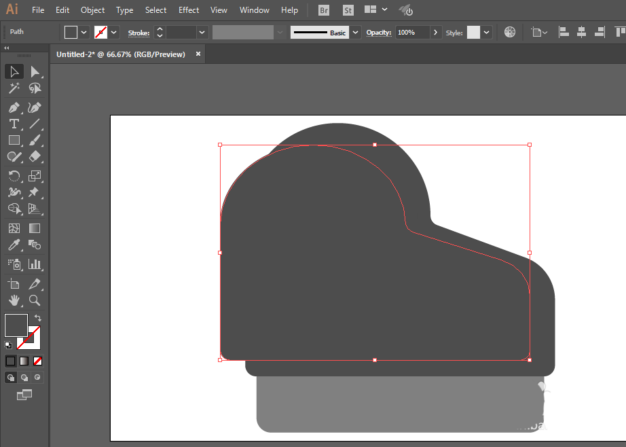Open the Object menu
The width and height of the screenshot is (626, 447).
[92, 10]
